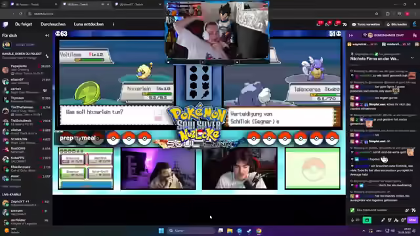Bookmark page with star icon

tap(377, 14)
